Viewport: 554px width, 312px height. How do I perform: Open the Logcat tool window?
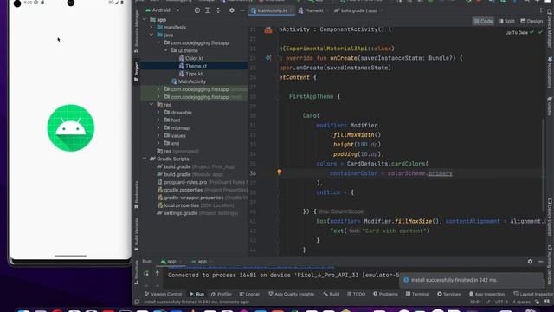249,294
